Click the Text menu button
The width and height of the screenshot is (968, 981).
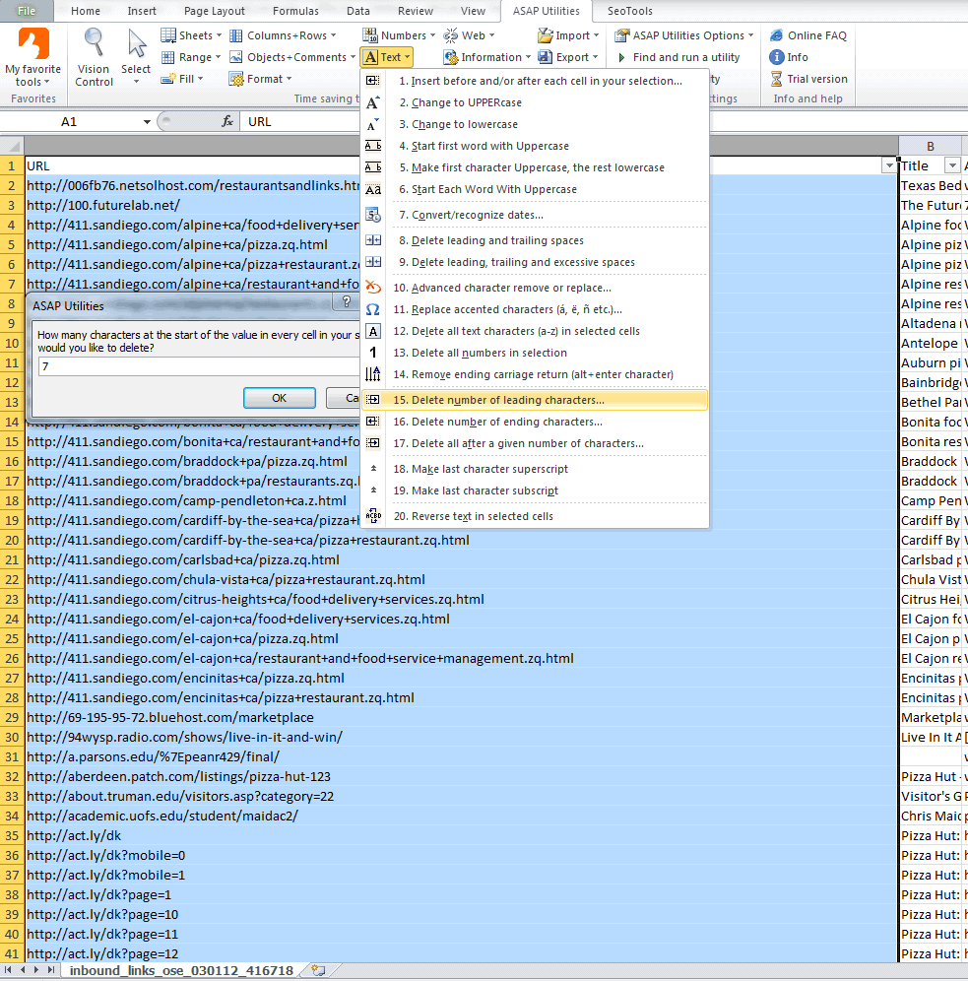click(x=386, y=57)
